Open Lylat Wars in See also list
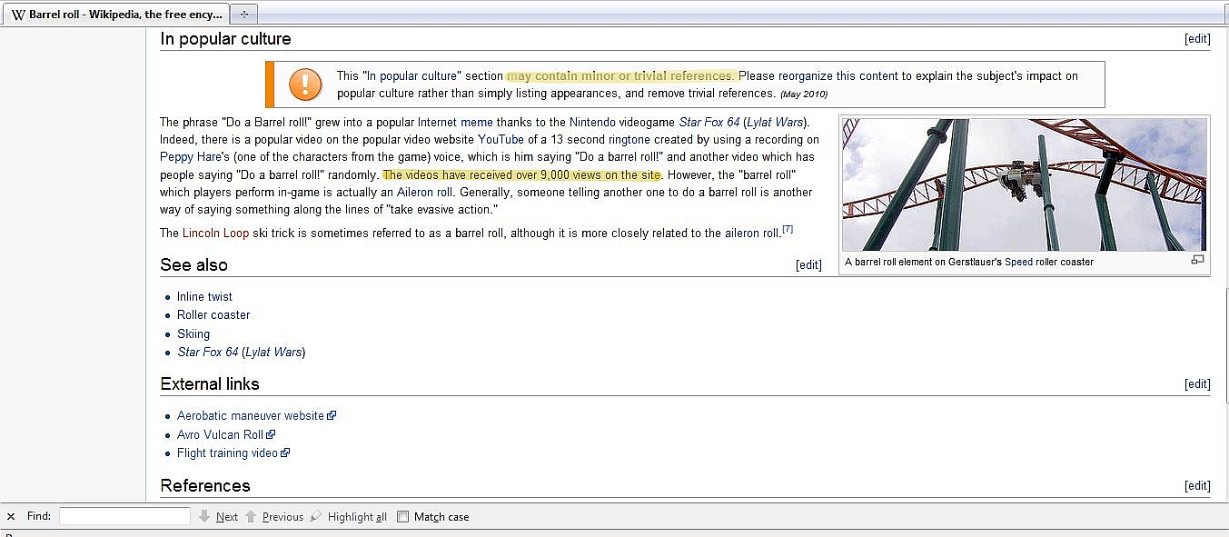This screenshot has height=537, width=1229. pos(274,353)
